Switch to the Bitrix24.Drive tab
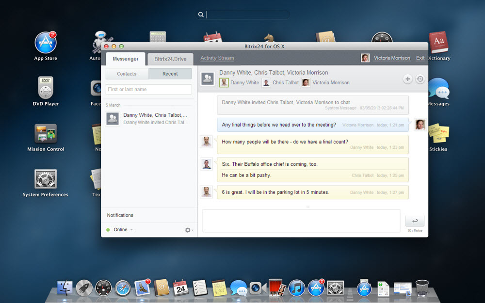Viewport: 485px width, 303px height. coord(170,59)
